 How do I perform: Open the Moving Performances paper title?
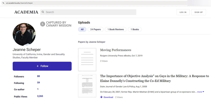pos(116,50)
